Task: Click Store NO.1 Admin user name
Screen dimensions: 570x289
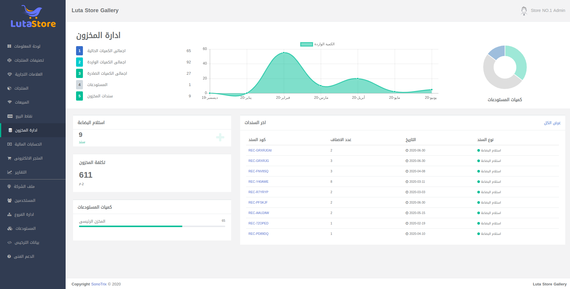Action: tap(548, 10)
